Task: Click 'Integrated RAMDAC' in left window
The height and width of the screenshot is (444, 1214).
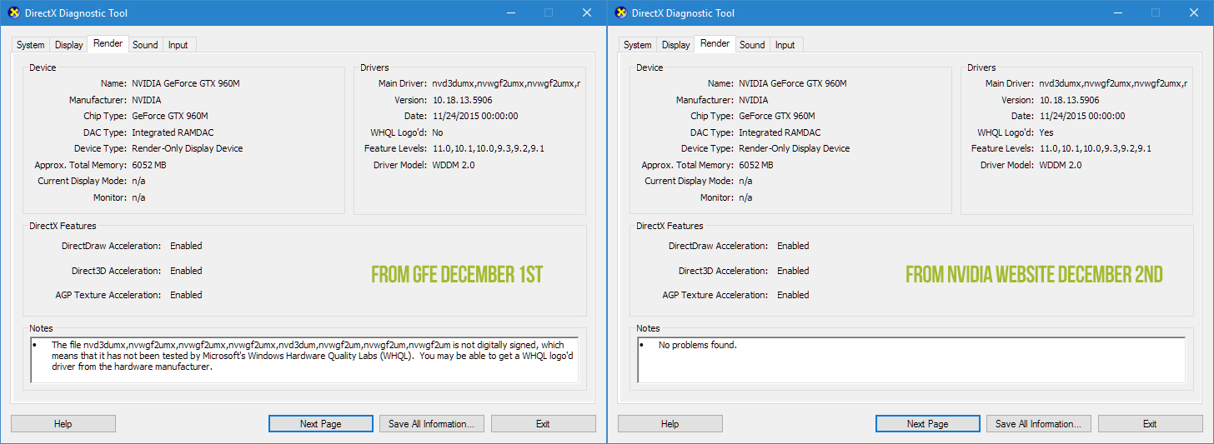Action: click(173, 132)
